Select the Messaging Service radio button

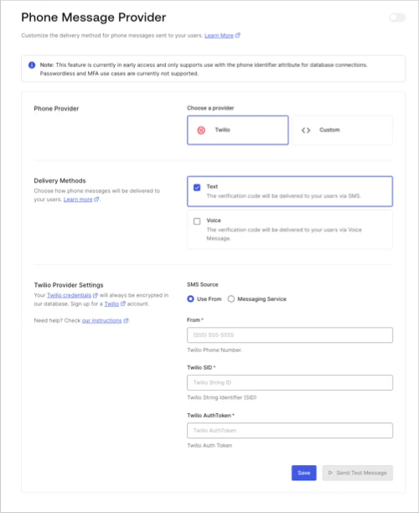pyautogui.click(x=231, y=298)
